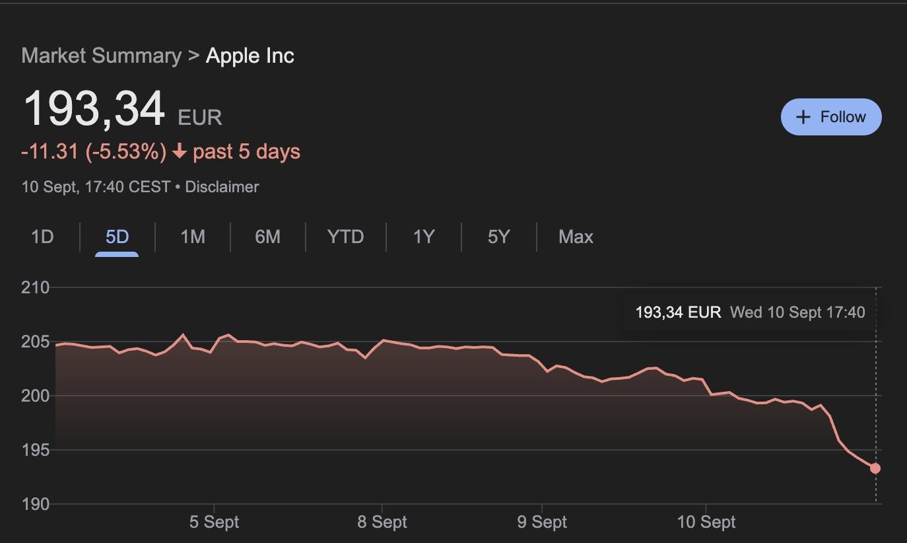
Task: Click the 5 Sept date label
Action: click(214, 522)
